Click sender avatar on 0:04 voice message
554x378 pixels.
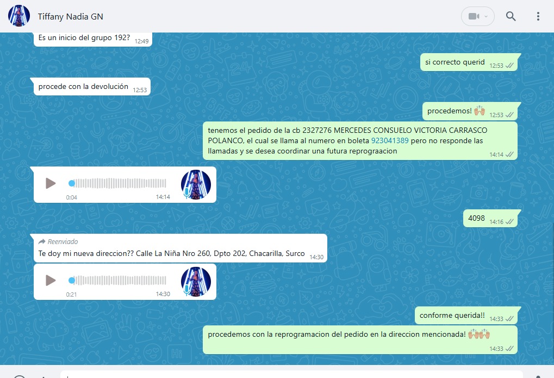point(196,184)
